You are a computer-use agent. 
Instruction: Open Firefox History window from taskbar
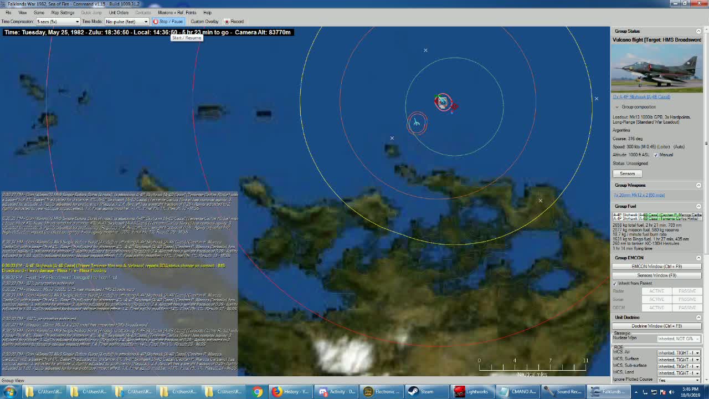click(291, 392)
